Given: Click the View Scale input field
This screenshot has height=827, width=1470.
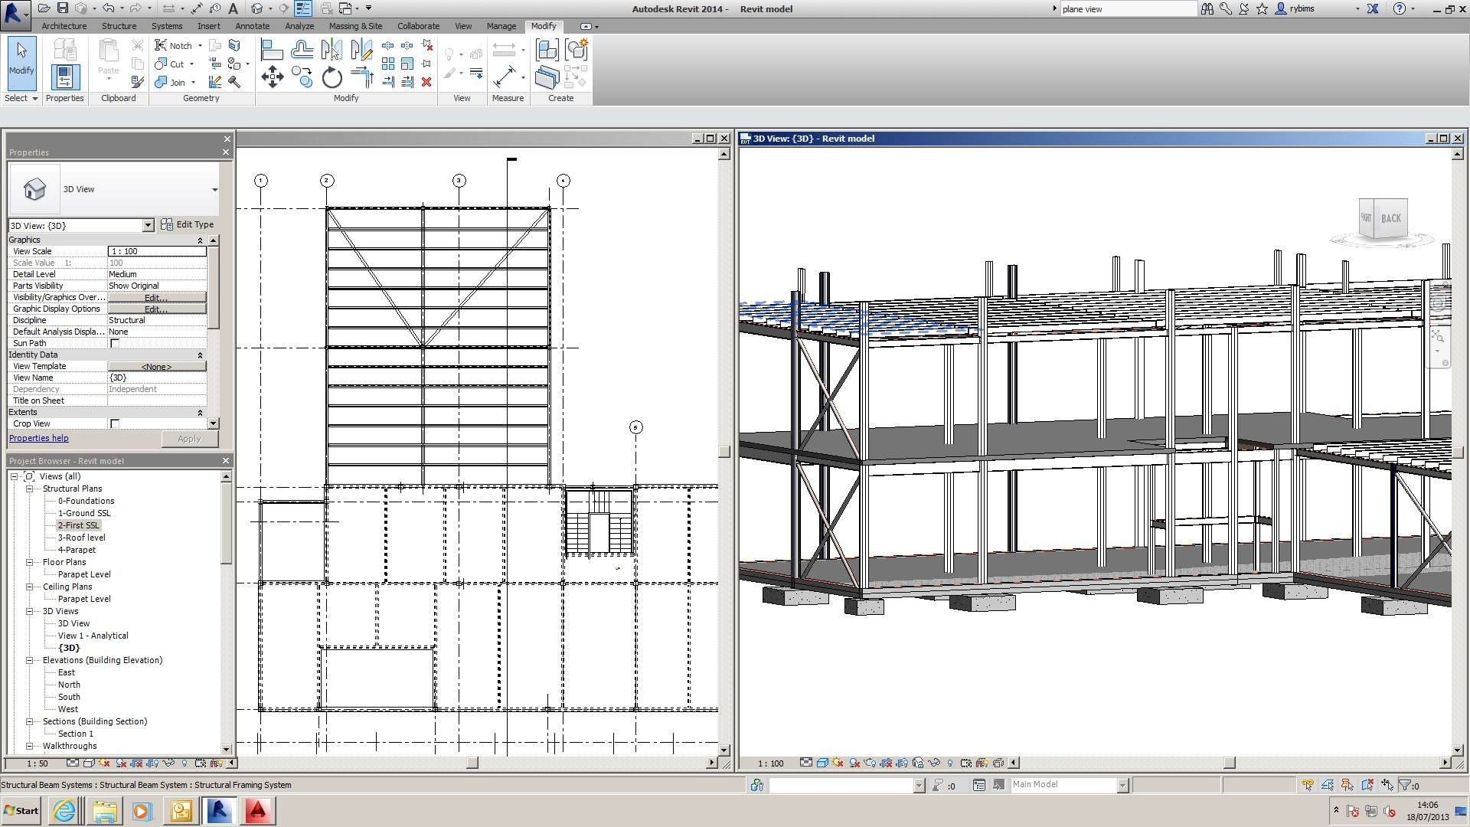Looking at the screenshot, I should click(157, 251).
